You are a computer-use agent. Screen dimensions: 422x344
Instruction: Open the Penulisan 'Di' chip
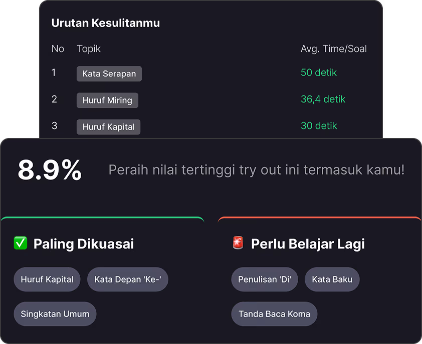pos(265,279)
